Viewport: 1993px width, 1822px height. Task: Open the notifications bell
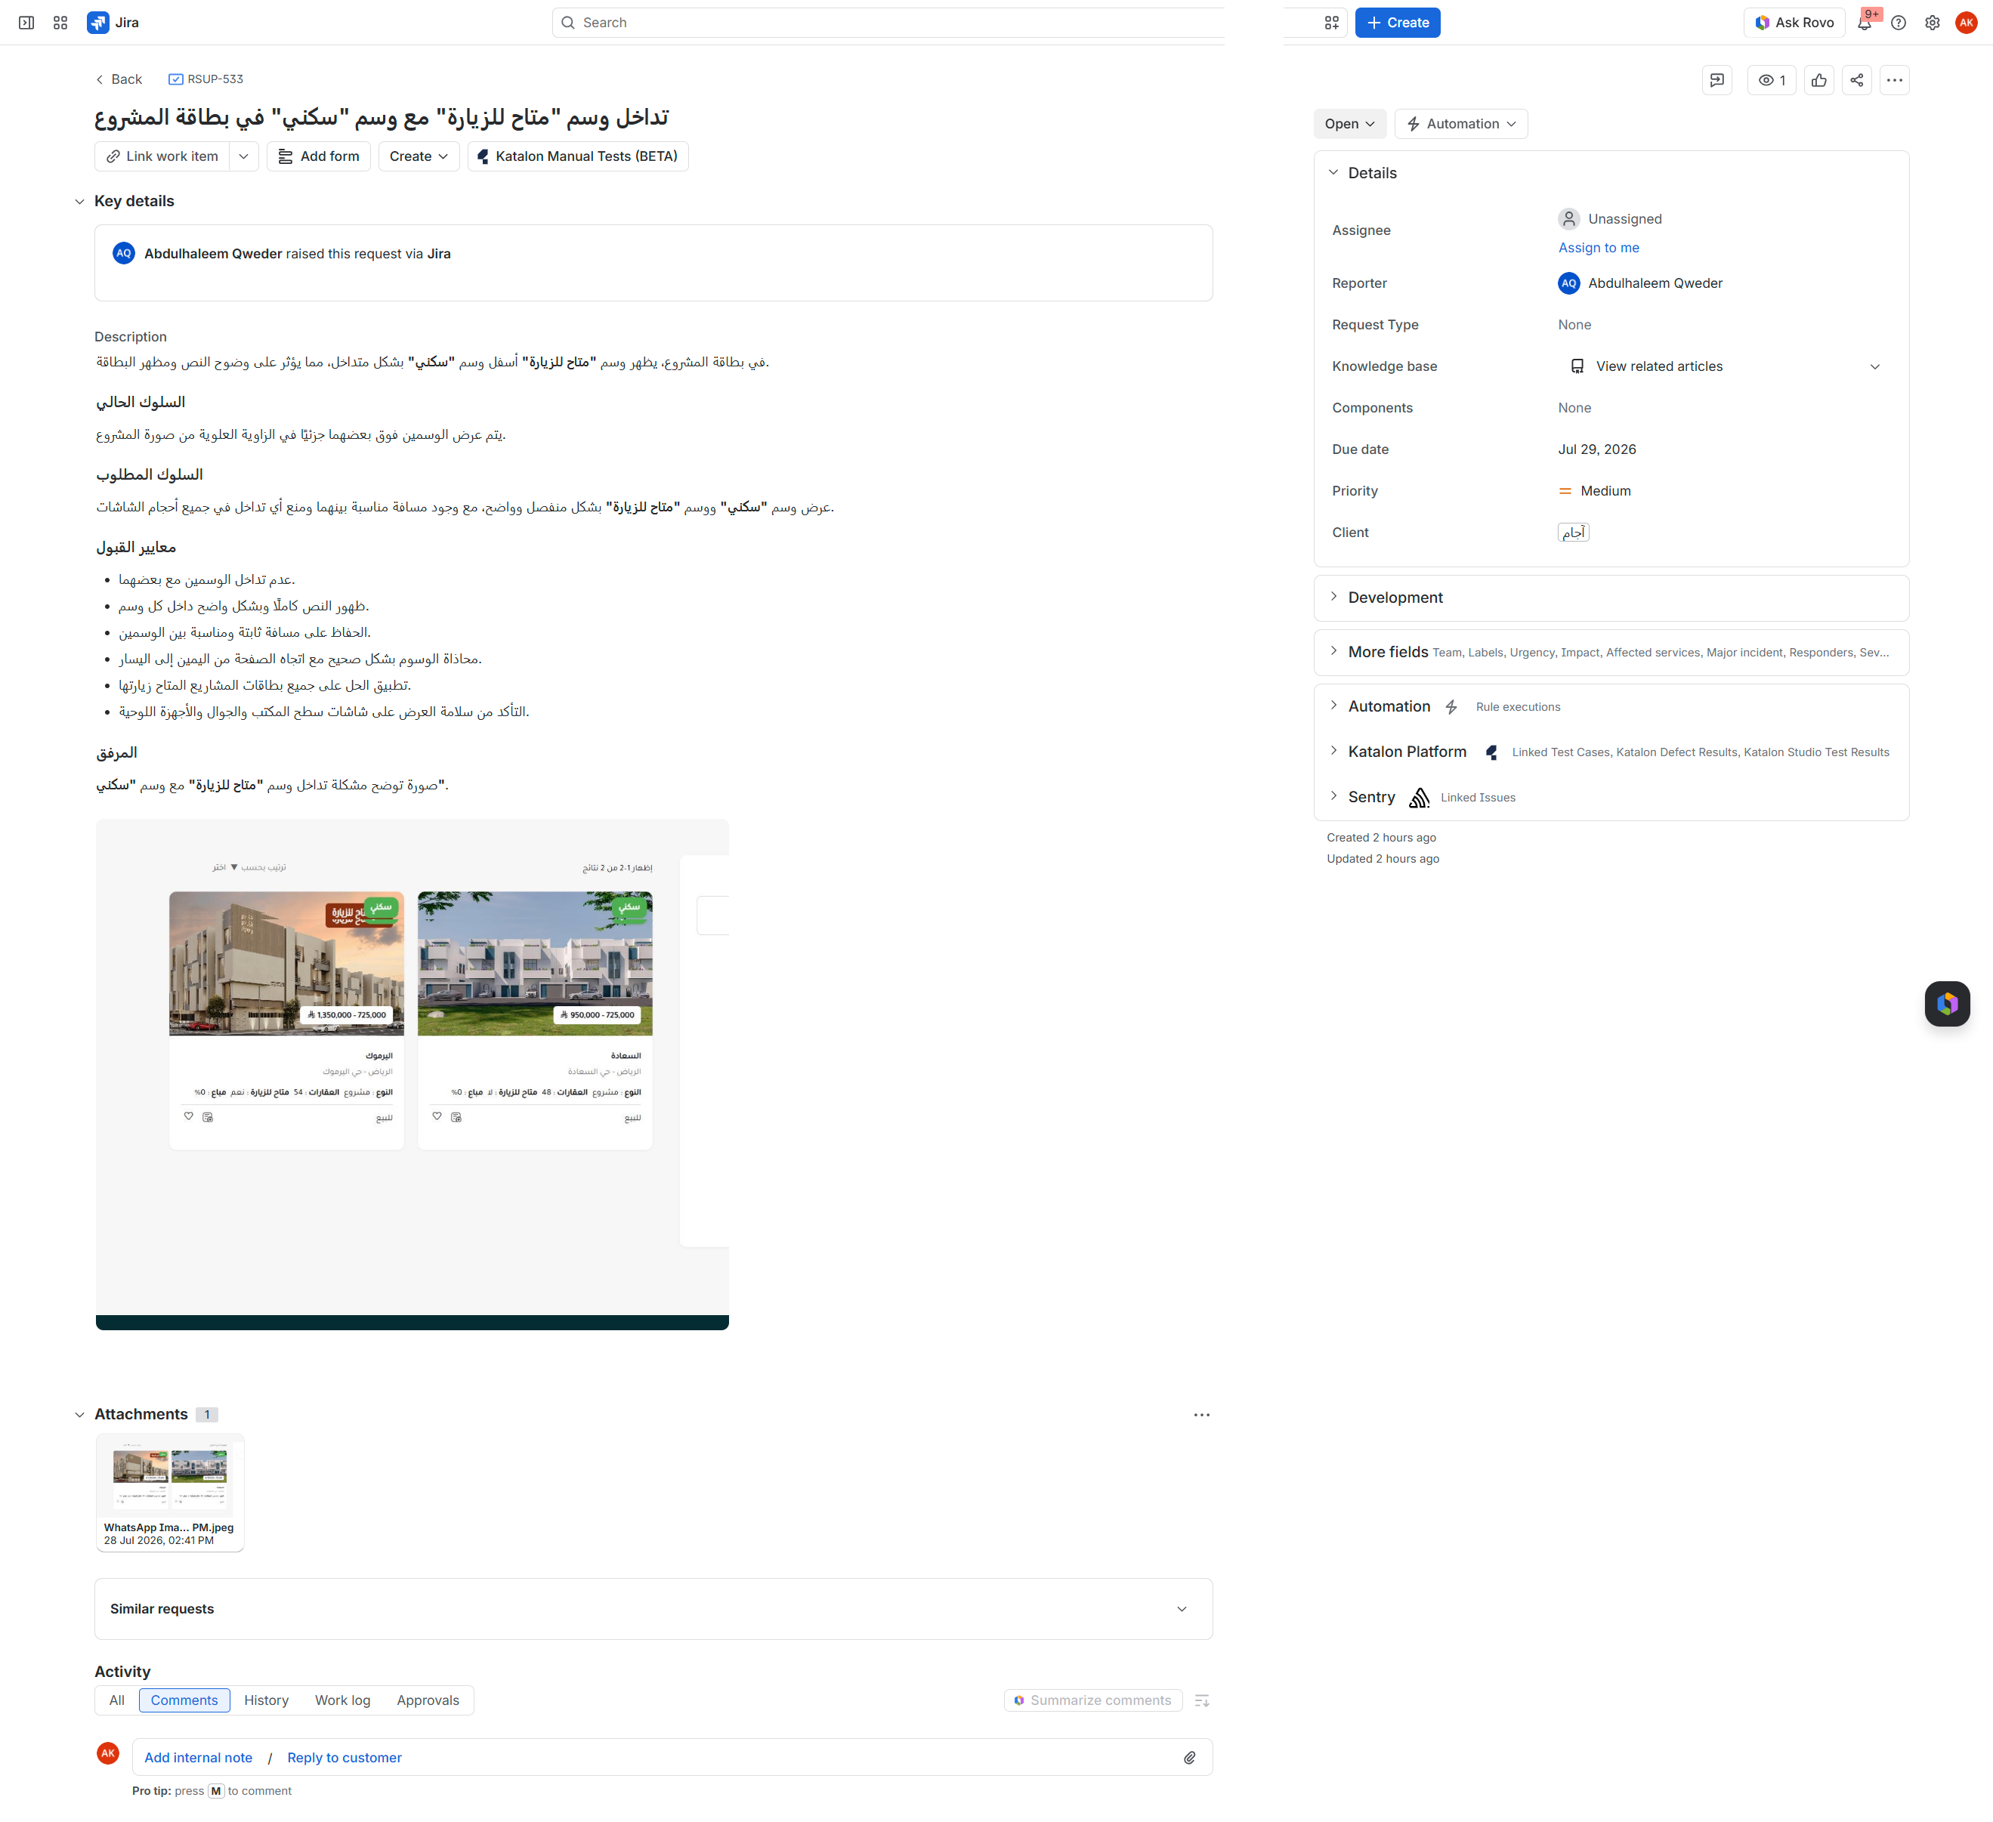pyautogui.click(x=1865, y=23)
